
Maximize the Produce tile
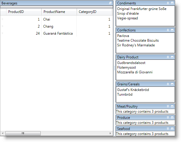[x=172, y=118]
